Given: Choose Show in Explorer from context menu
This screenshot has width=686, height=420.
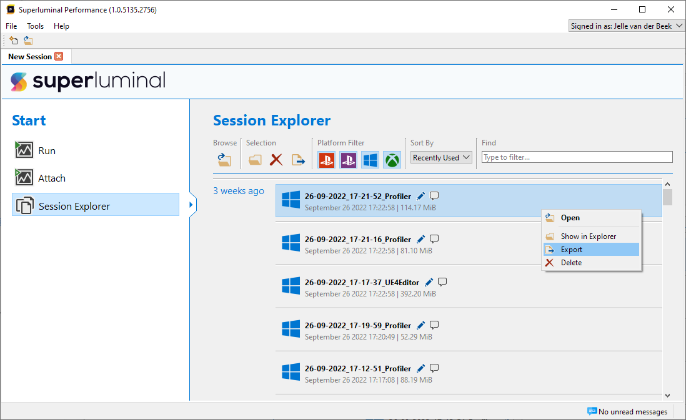Looking at the screenshot, I should [588, 237].
